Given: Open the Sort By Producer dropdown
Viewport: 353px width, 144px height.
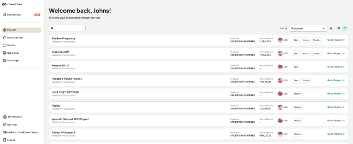Looking at the screenshot, I should coord(308,28).
